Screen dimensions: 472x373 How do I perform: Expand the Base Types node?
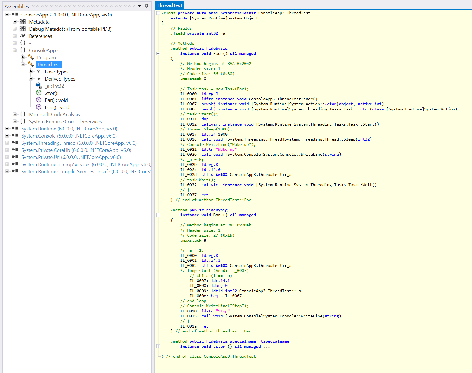click(31, 72)
